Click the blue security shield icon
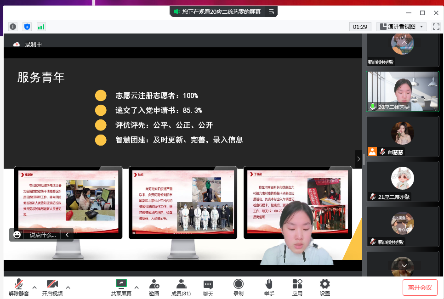The height and width of the screenshot is (299, 444). 27,27
